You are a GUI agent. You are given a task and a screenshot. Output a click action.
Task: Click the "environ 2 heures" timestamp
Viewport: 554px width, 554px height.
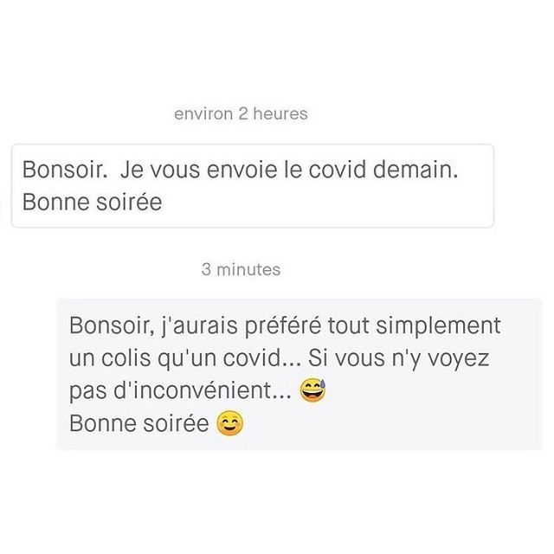tap(241, 113)
